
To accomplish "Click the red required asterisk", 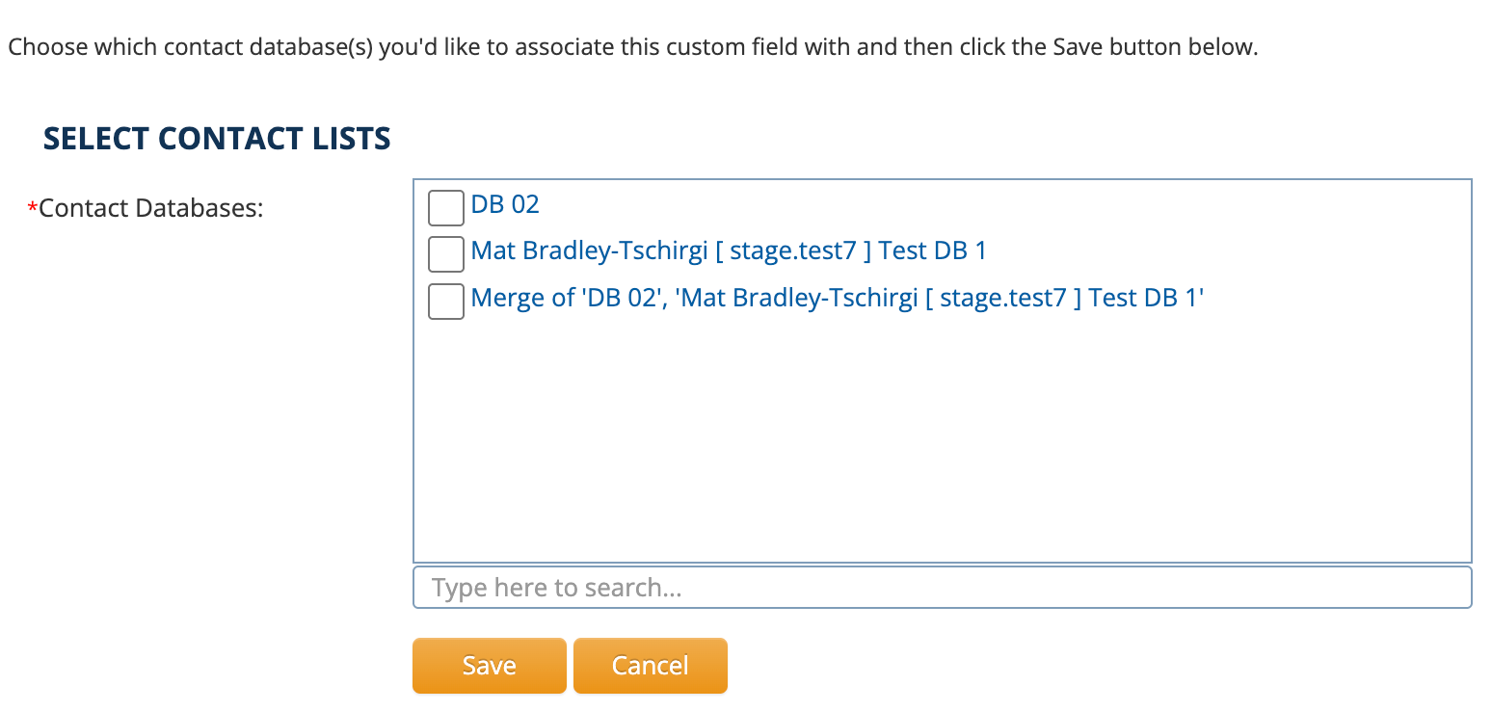I will (33, 208).
